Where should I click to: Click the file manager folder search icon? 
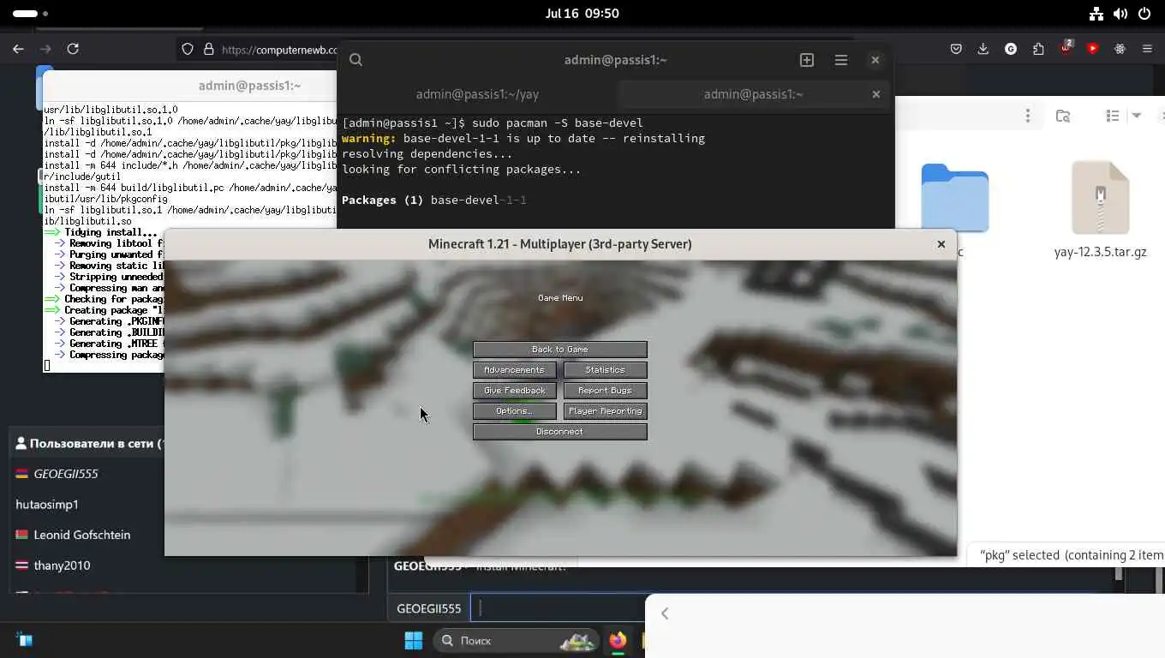coord(1063,116)
